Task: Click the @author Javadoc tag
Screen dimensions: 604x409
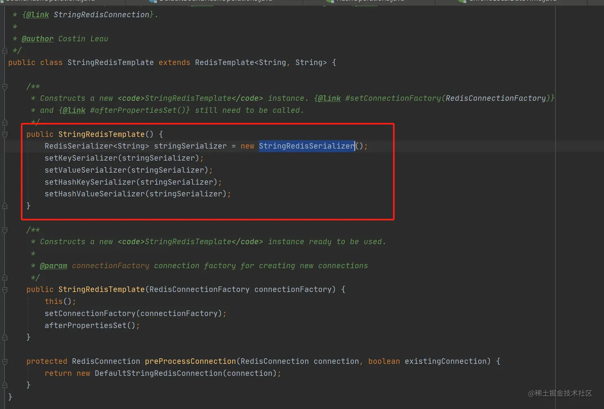Action: click(37, 39)
